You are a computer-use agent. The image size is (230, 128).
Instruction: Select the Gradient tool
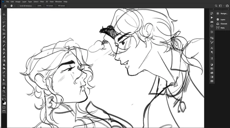point(4,61)
